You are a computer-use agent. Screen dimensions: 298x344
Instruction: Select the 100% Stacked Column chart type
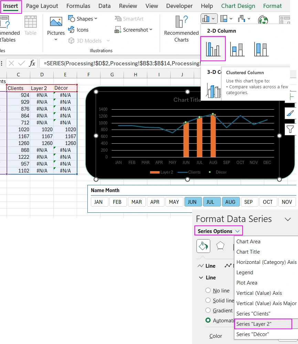[260, 49]
